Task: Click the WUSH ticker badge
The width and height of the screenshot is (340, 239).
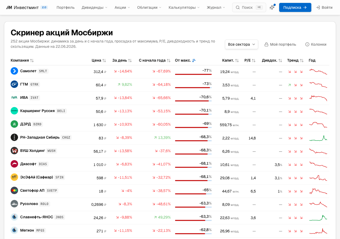Action: tap(51, 151)
